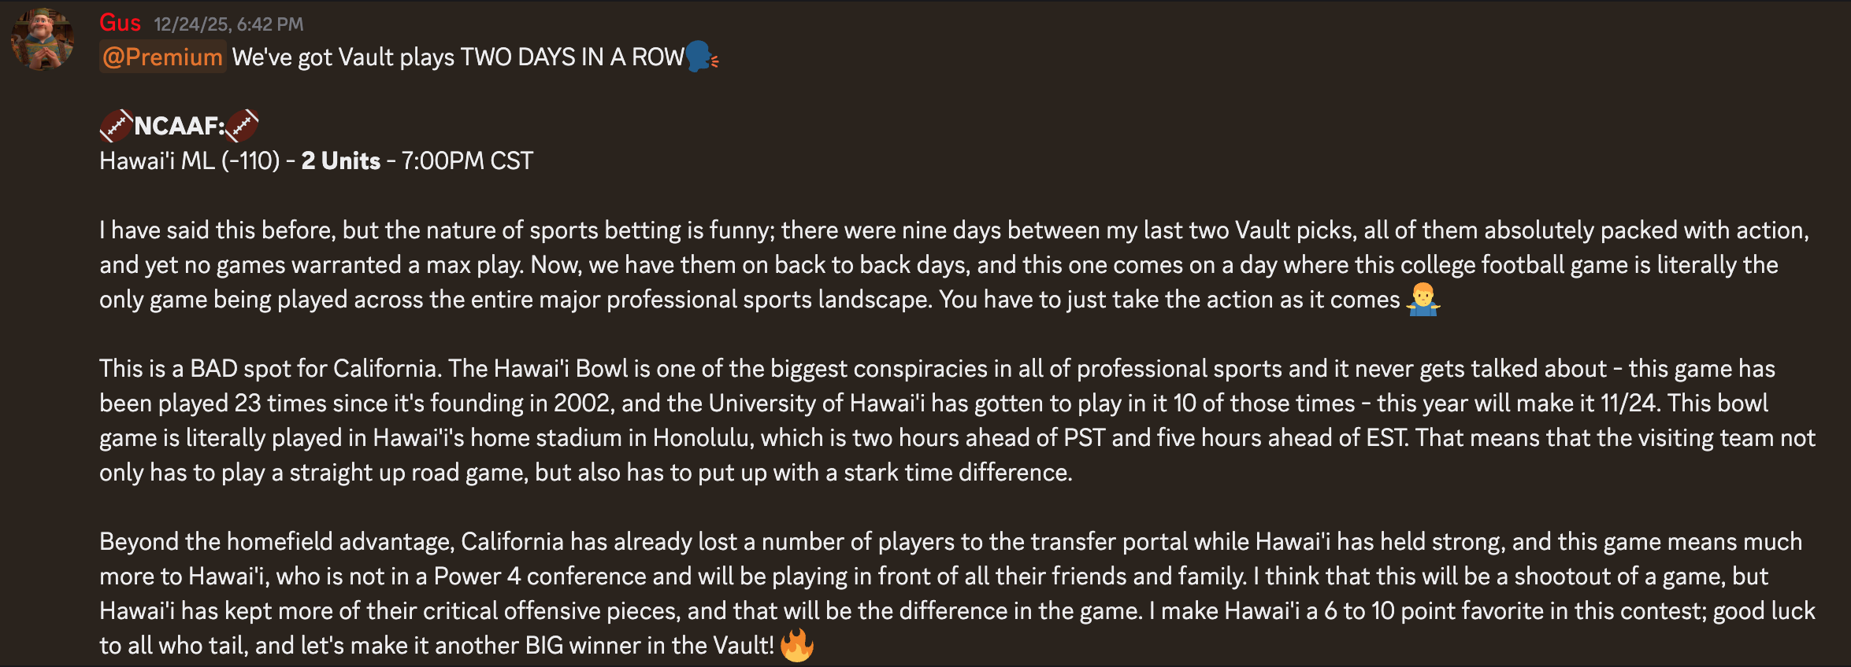Click the "7:00PM CST" game time
Viewport: 1851px width, 667px height.
point(467,161)
